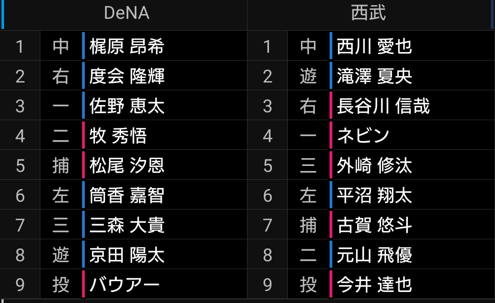Open catcher 松尾 汐恩 details
495x303 pixels.
(127, 165)
